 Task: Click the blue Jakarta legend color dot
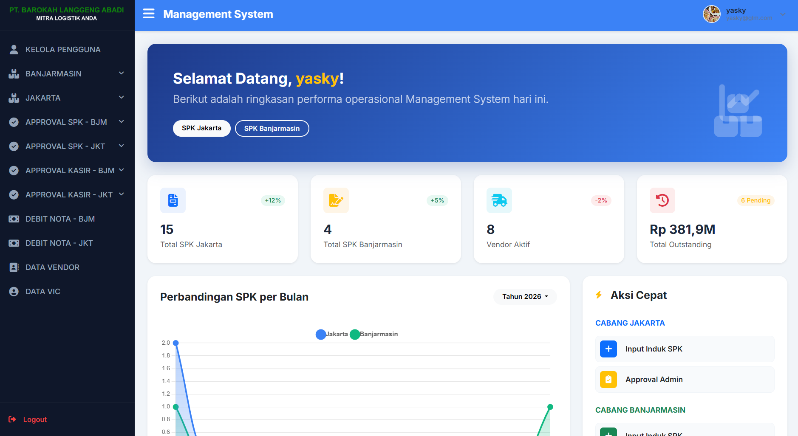[321, 335]
